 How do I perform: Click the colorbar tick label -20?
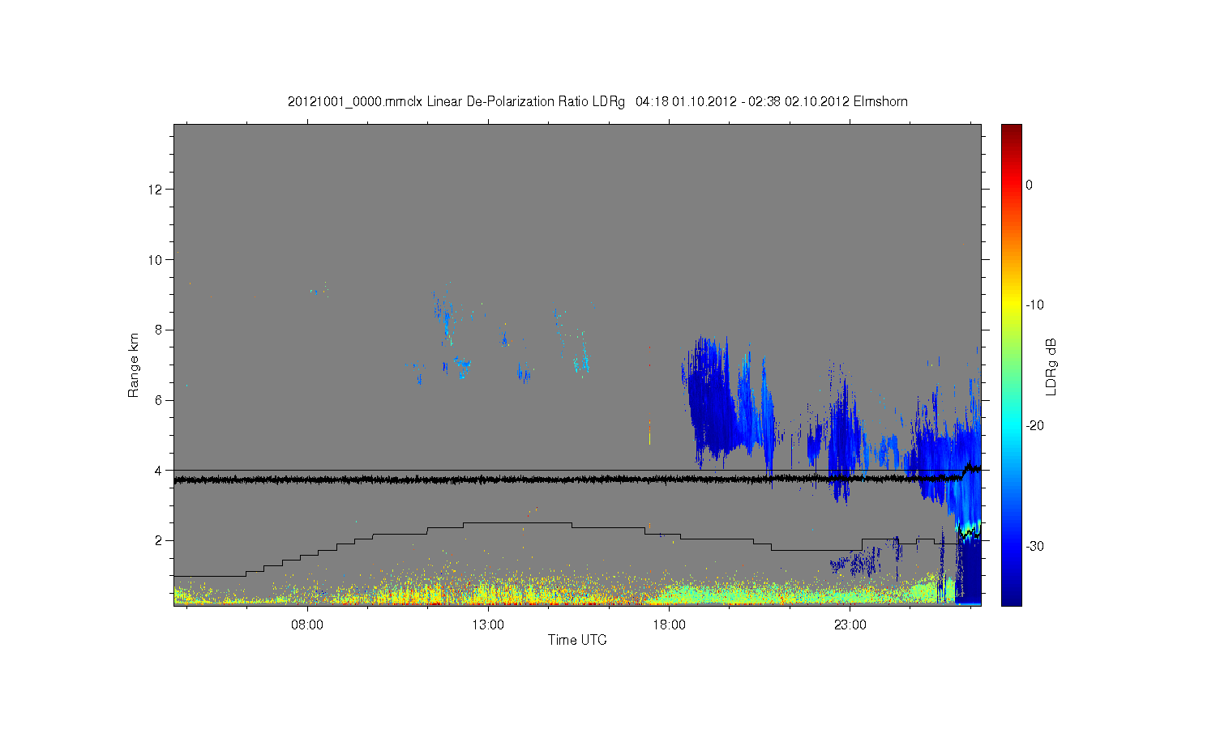(x=1034, y=426)
